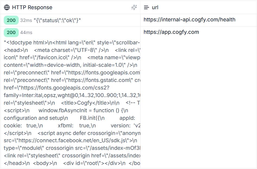Open the internal-api.cogfy.com/health URL cell
This screenshot has width=257, height=169.
[190, 20]
